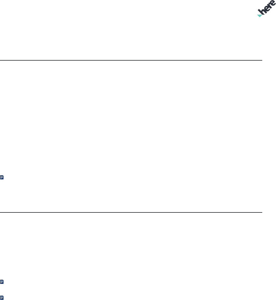276x300 pixels.
Task: Select the second blue document note marker
Action: (x=2, y=282)
